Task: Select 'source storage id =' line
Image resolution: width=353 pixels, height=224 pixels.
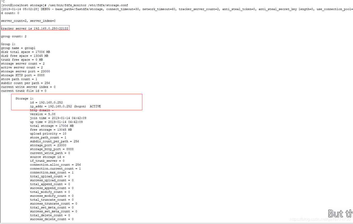Action: (x=47, y=157)
